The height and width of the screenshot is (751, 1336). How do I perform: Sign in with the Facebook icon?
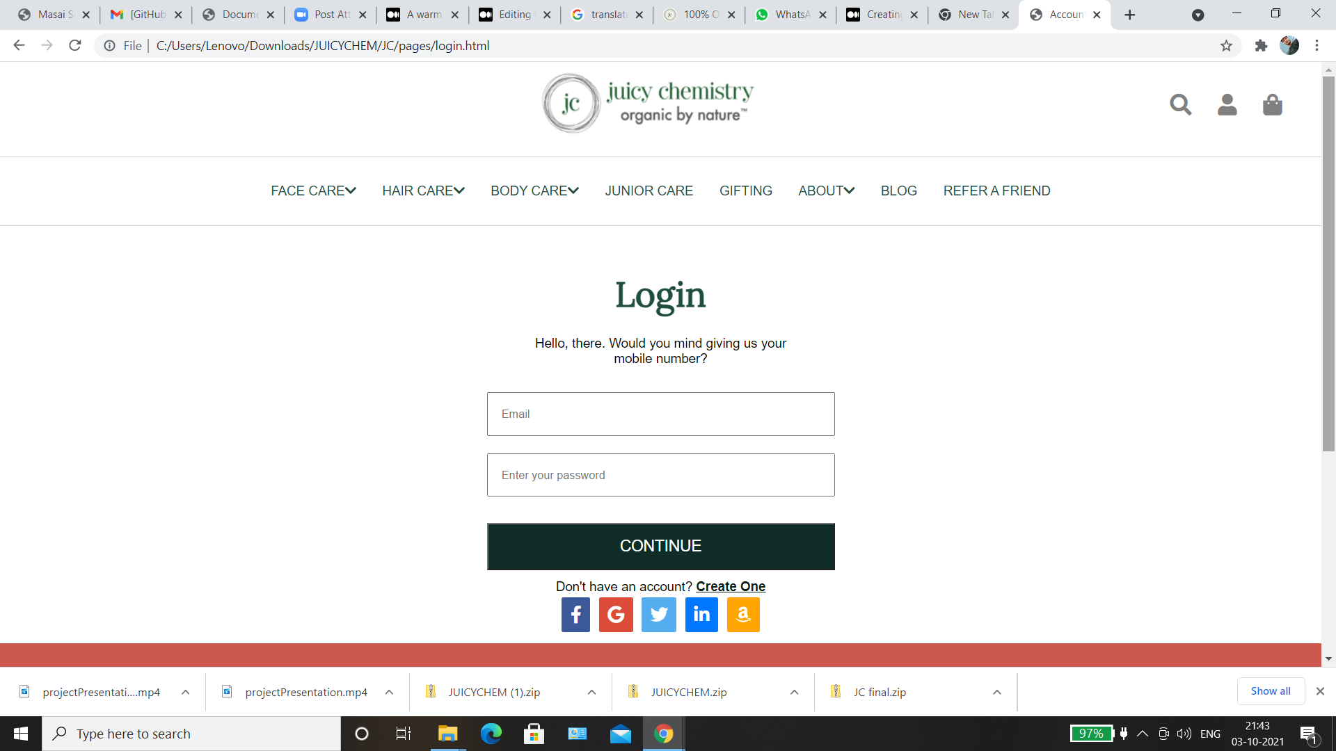pyautogui.click(x=575, y=615)
